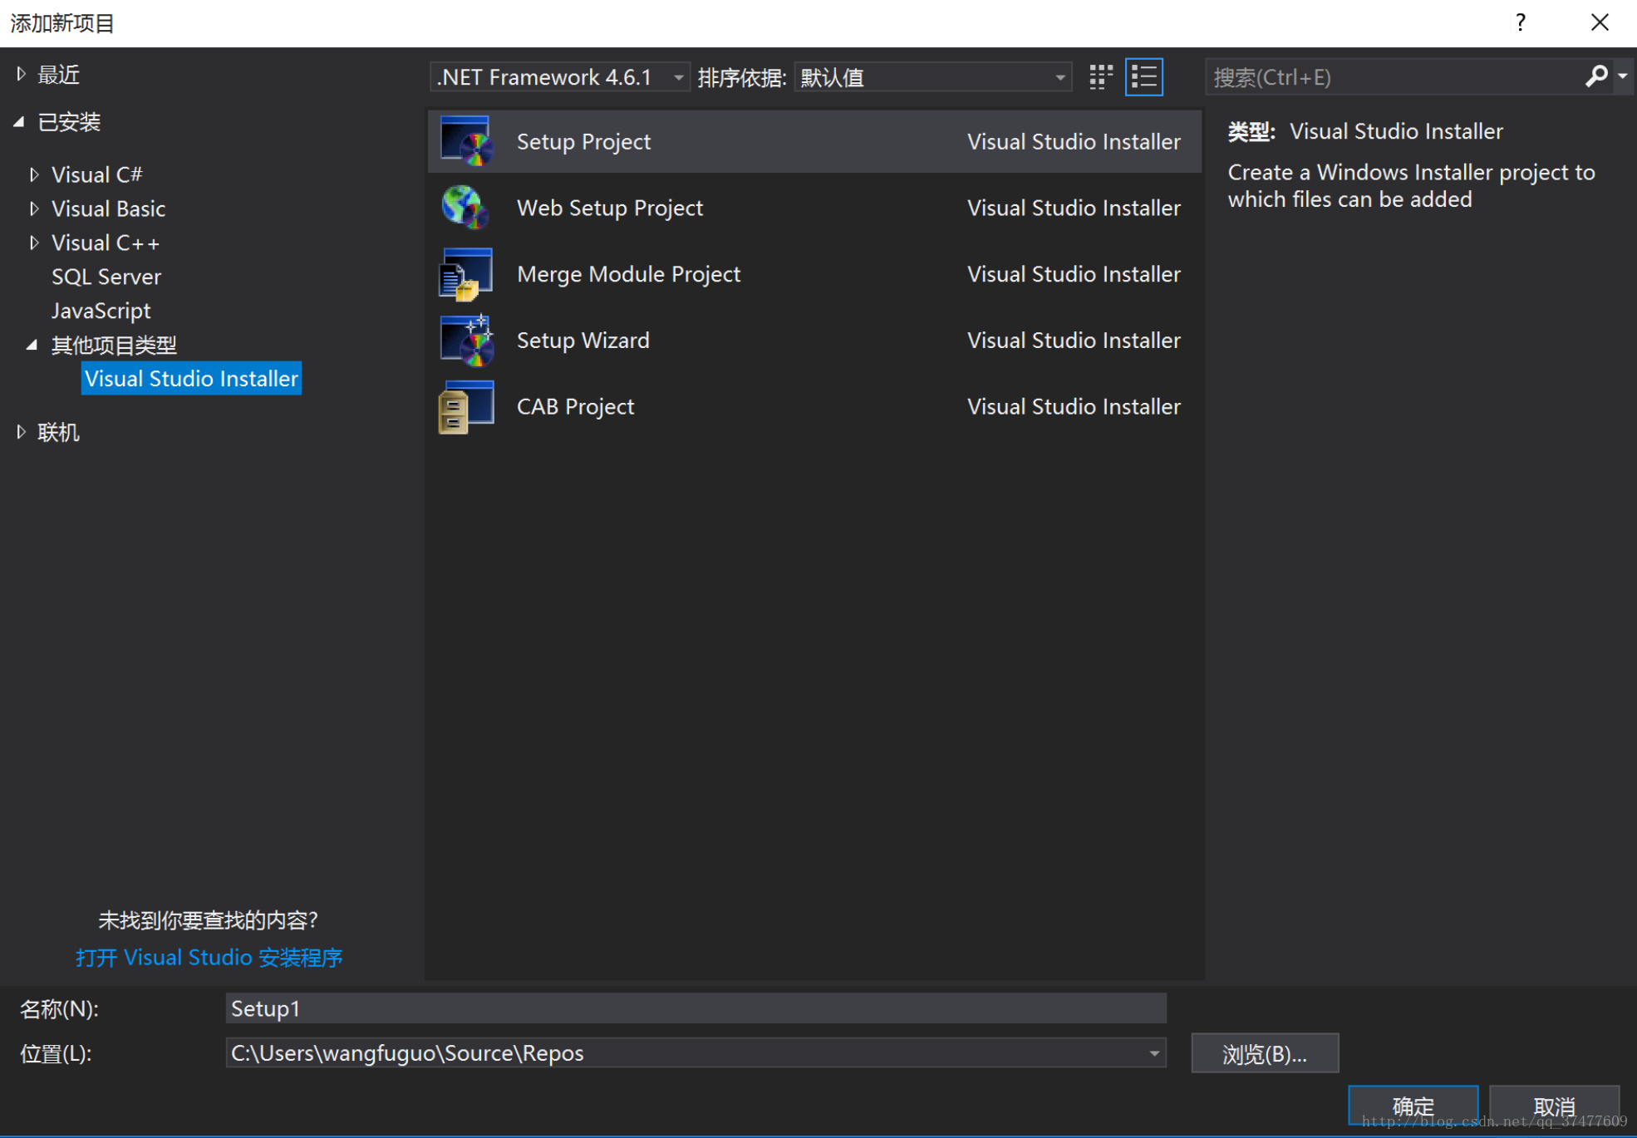Expand the 联机 node
Image resolution: width=1637 pixels, height=1138 pixels.
click(x=22, y=432)
